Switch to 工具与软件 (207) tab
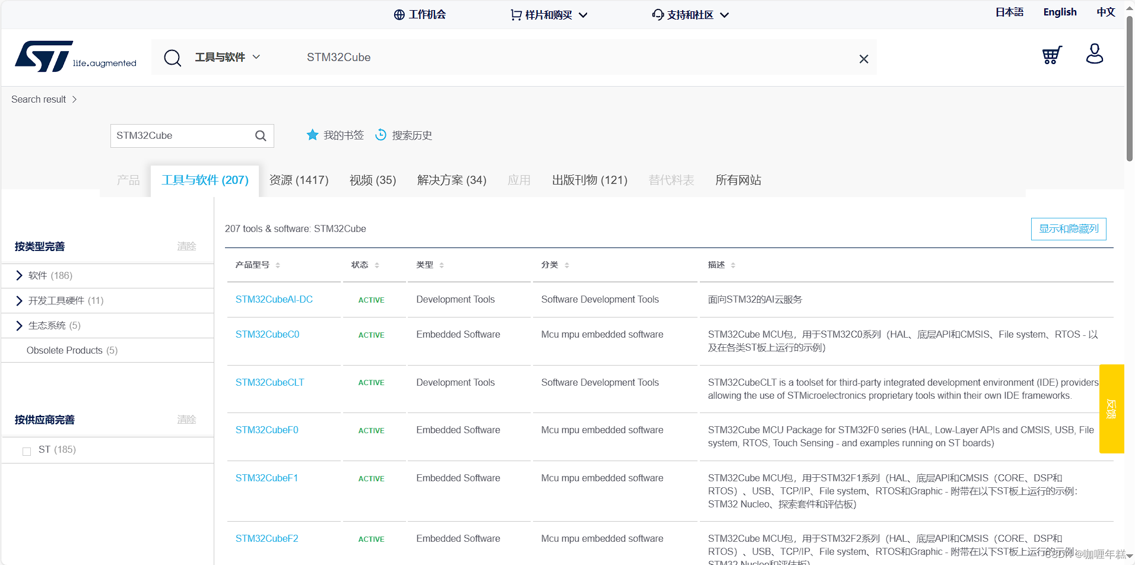Viewport: 1135px width, 565px height. 205,180
